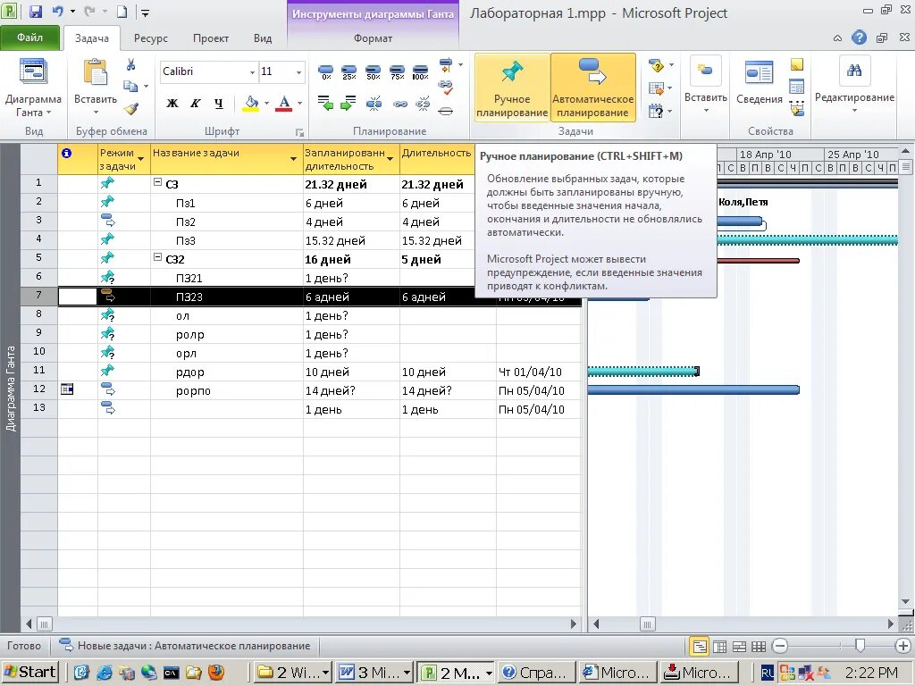This screenshot has width=915, height=686.
Task: Open Task Information (Сведения)
Action: 759,83
